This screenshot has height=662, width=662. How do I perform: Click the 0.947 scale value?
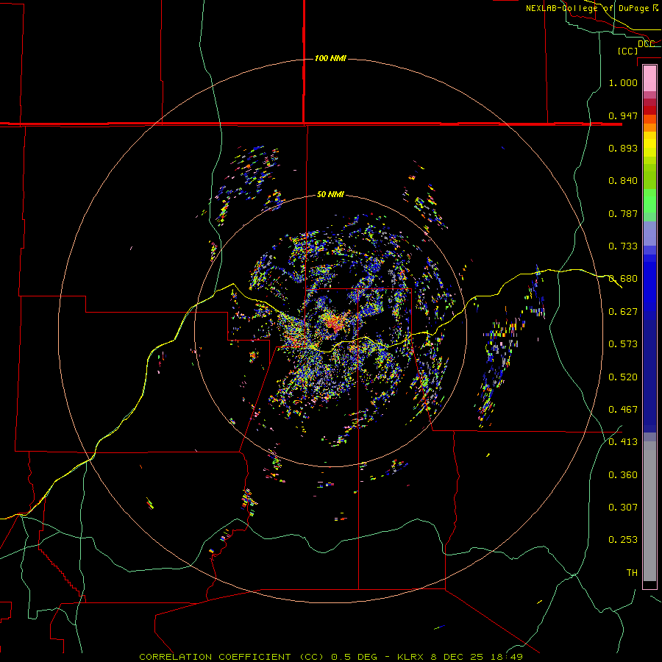point(623,115)
